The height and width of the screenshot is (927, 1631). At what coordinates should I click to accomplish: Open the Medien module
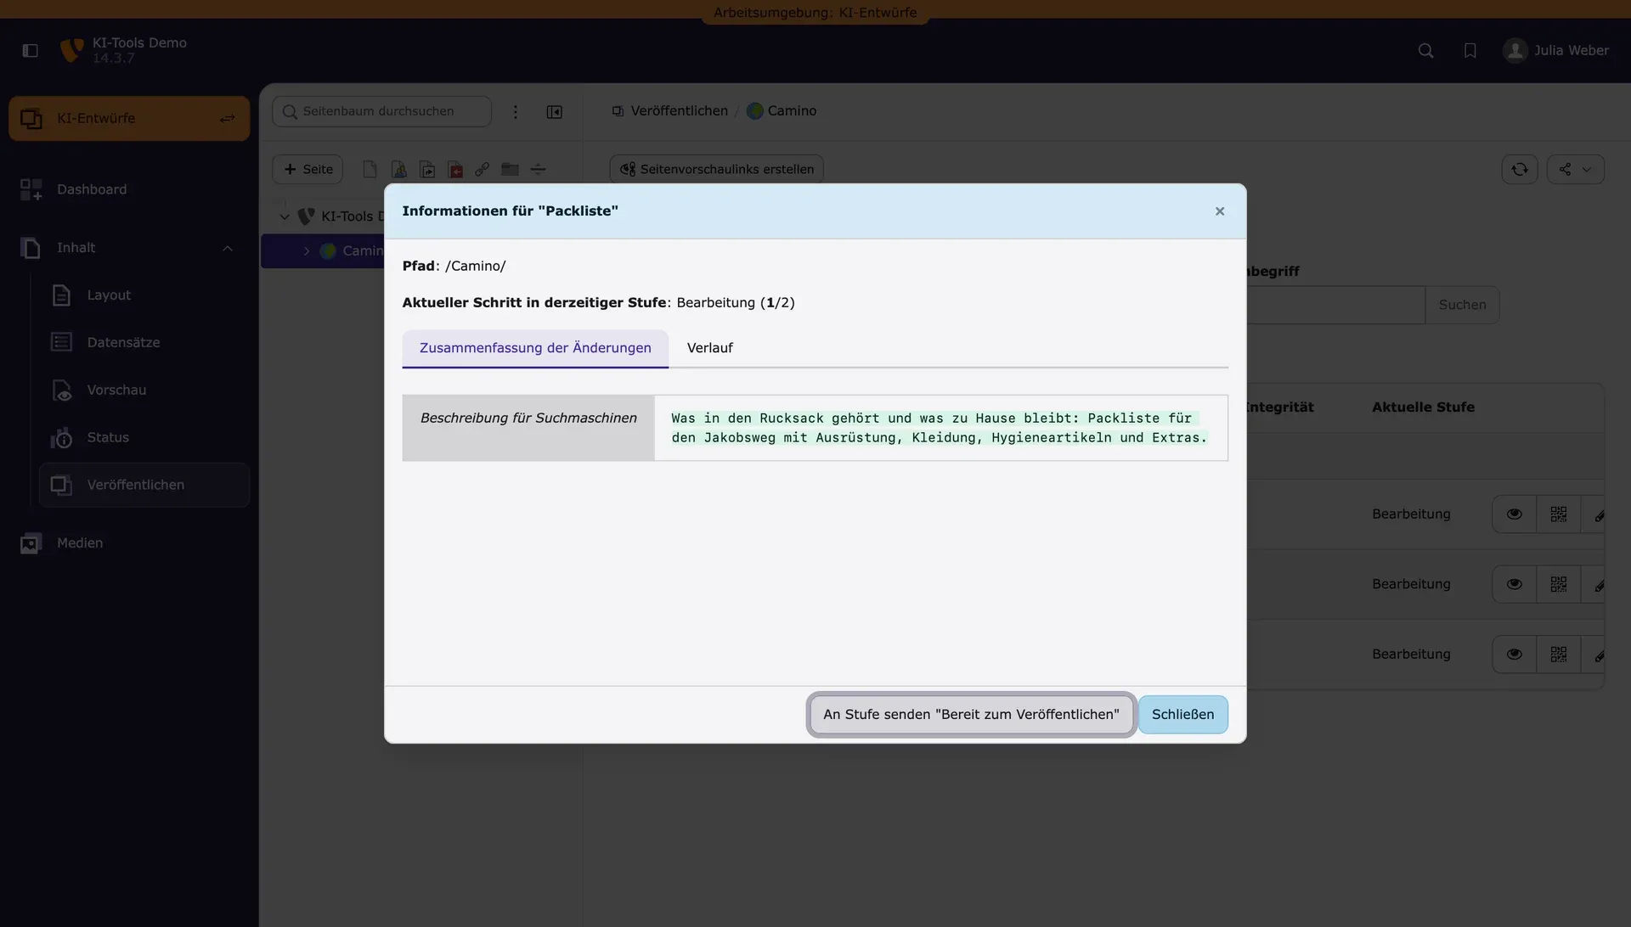pos(129,543)
